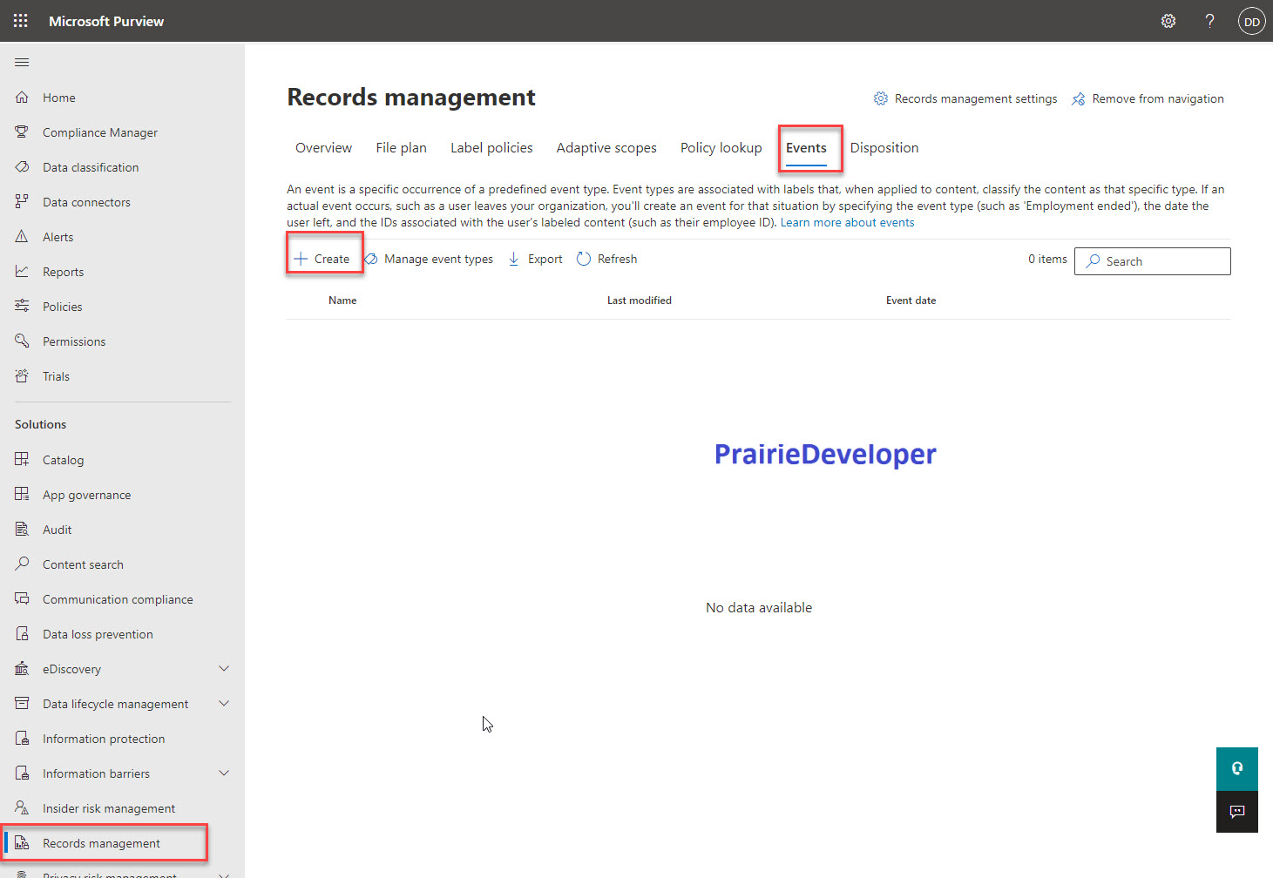Viewport: 1273px width, 878px height.
Task: Switch to the File plan tab
Action: click(x=402, y=148)
